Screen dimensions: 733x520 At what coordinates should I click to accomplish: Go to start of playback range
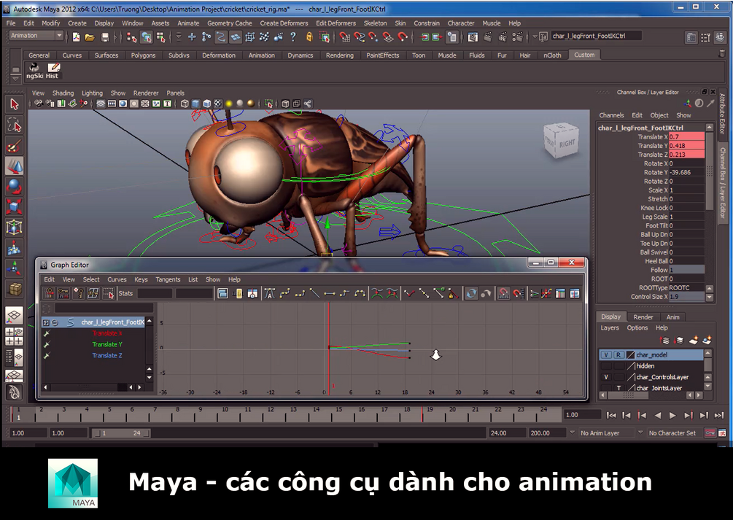[611, 415]
